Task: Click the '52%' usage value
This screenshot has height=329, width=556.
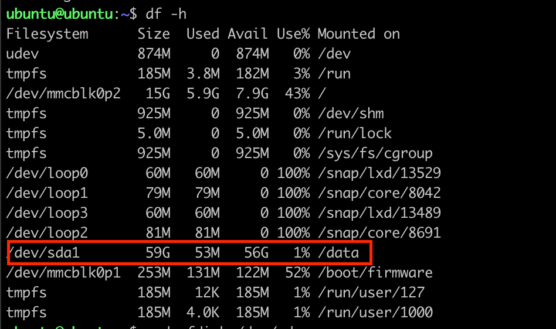Action: [x=297, y=273]
